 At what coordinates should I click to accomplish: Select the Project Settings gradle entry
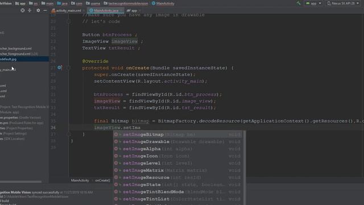click(x=14, y=134)
